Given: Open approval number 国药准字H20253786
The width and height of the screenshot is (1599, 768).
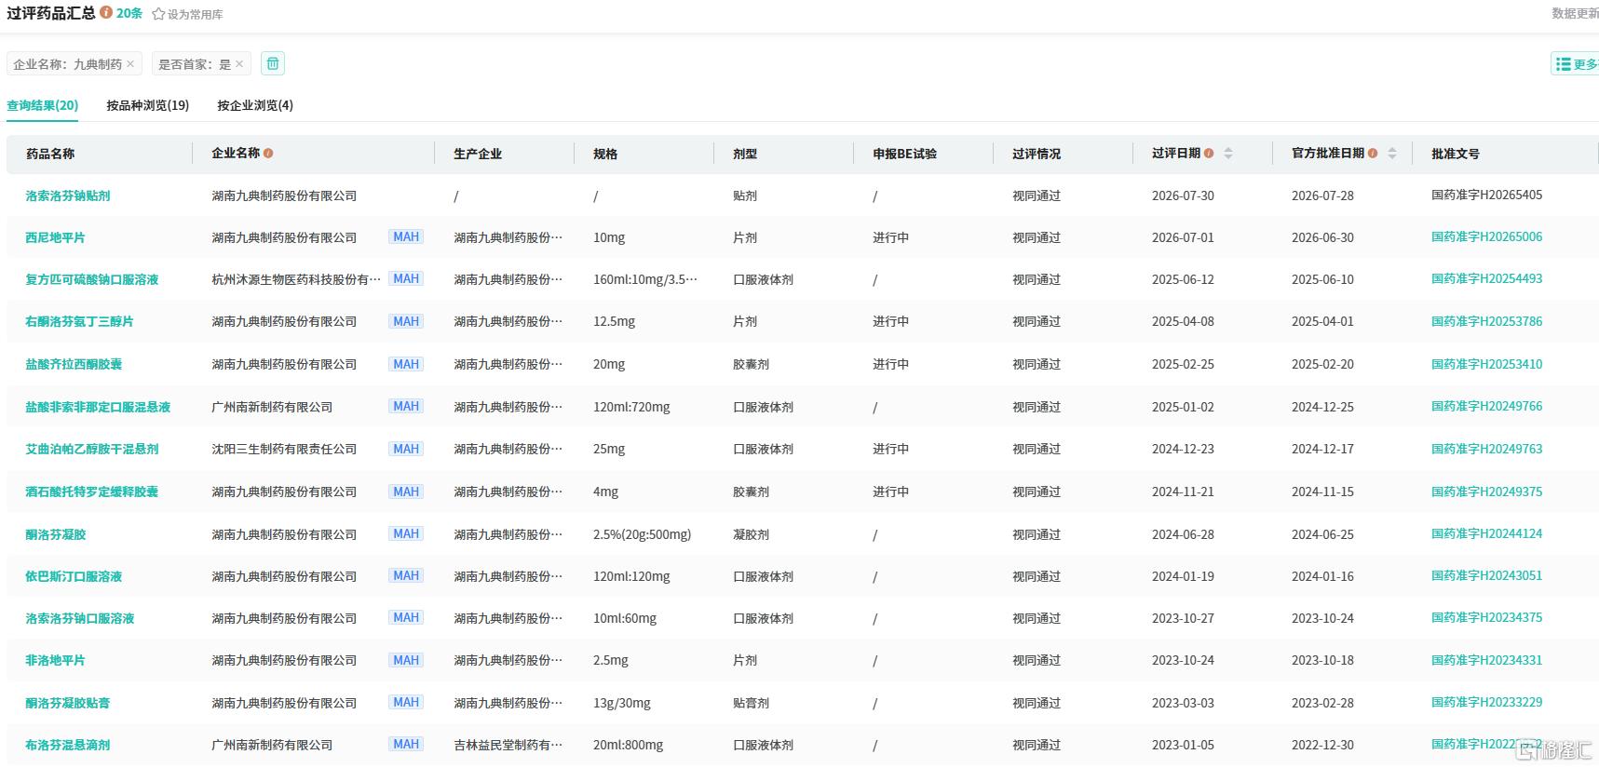Looking at the screenshot, I should pyautogui.click(x=1486, y=321).
